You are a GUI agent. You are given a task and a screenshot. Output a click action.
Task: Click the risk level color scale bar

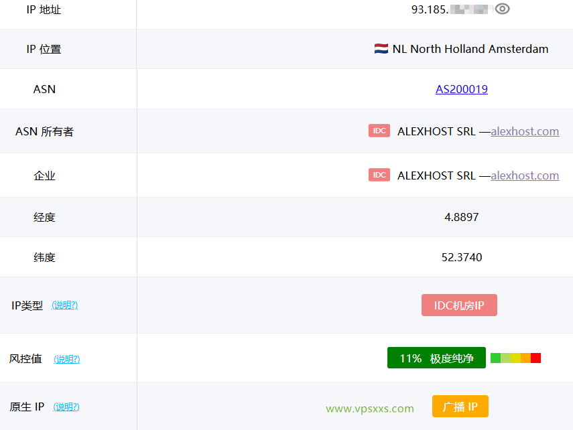pos(515,358)
